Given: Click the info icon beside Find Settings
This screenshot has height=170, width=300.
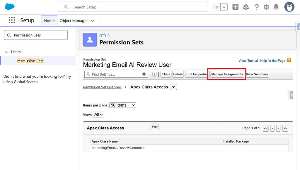Looking at the screenshot, I should [154, 74].
